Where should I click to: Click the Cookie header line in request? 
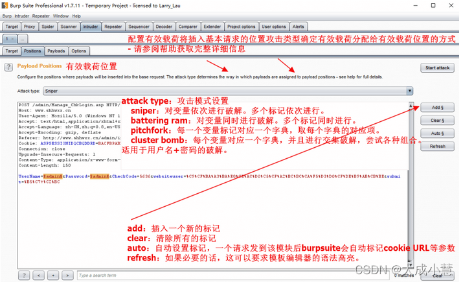pyautogui.click(x=69, y=143)
